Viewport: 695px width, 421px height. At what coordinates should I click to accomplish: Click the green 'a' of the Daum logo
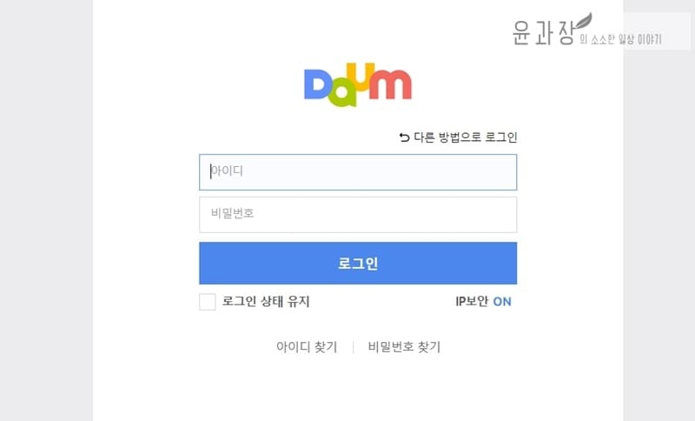[x=342, y=94]
